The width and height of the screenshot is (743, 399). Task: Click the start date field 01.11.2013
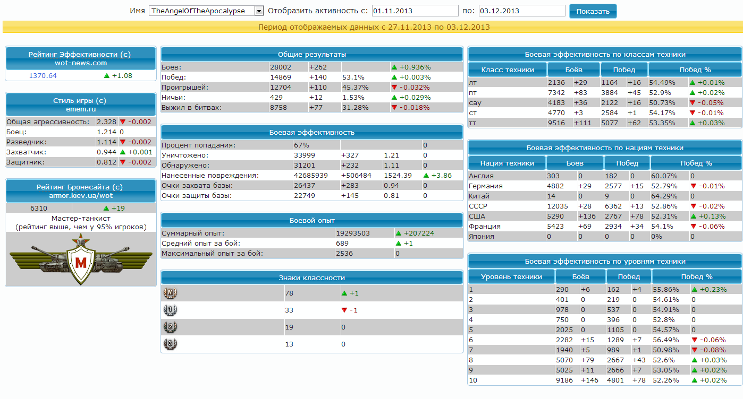tap(415, 11)
